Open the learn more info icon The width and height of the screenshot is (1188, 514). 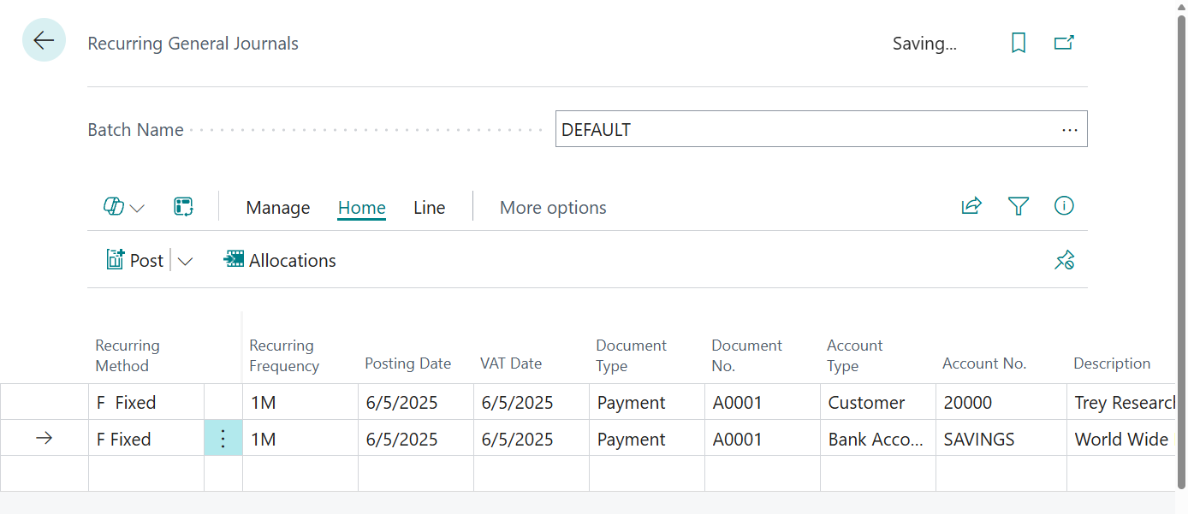coord(1064,205)
